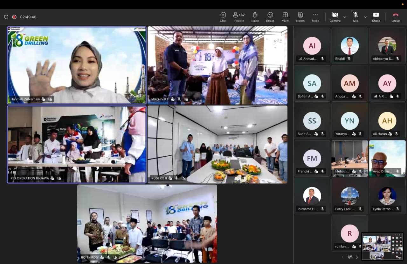Click the rightmost icon on PDSI RO II label
Image resolution: width=407 pixels, height=264 pixels.
click(x=183, y=178)
